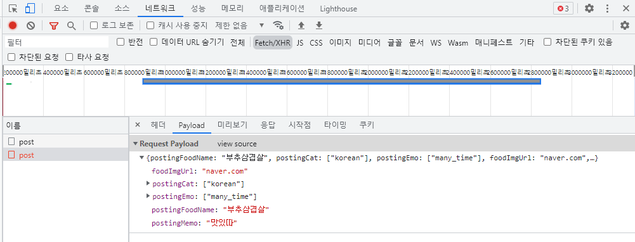635x242 pixels.
Task: Check the 데이터 URL 숨기기 checkbox
Action: (154, 42)
